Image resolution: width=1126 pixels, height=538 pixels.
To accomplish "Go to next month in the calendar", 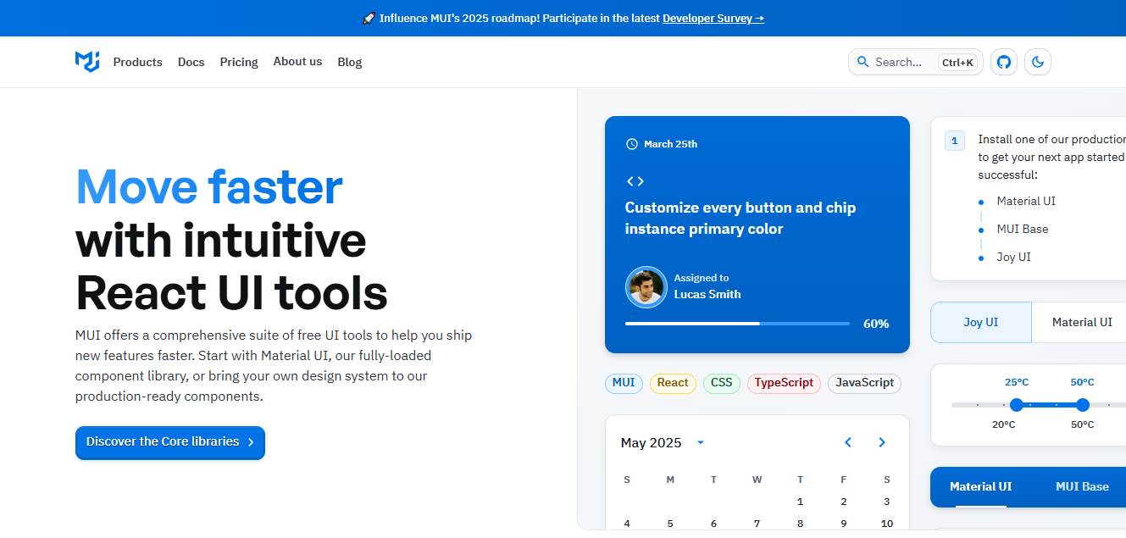I will point(882,442).
